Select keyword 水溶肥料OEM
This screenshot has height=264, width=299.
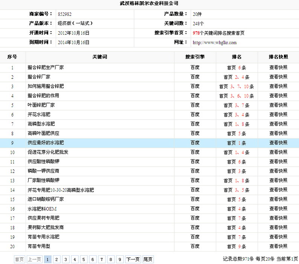point(42,209)
